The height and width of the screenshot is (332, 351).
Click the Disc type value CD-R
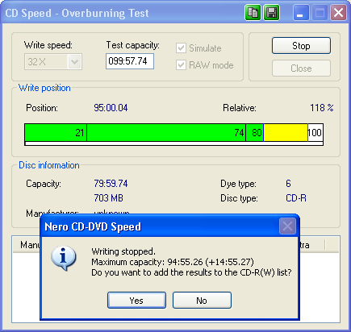(x=296, y=198)
